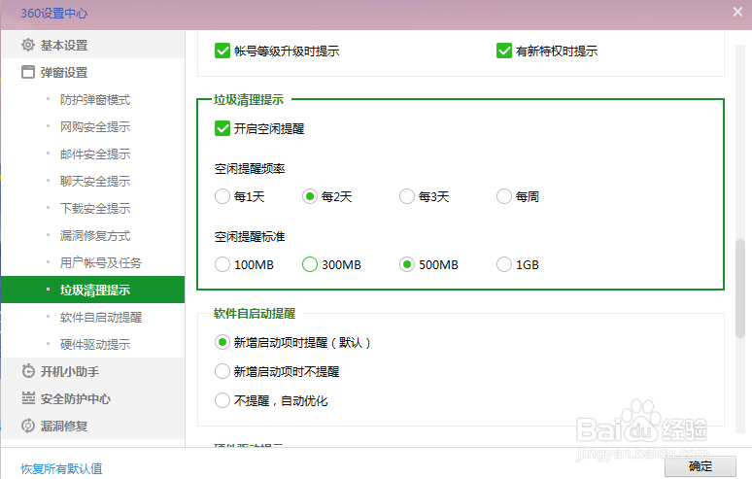
Task: Go to 软件自启动提醒 settings
Action: tap(101, 317)
